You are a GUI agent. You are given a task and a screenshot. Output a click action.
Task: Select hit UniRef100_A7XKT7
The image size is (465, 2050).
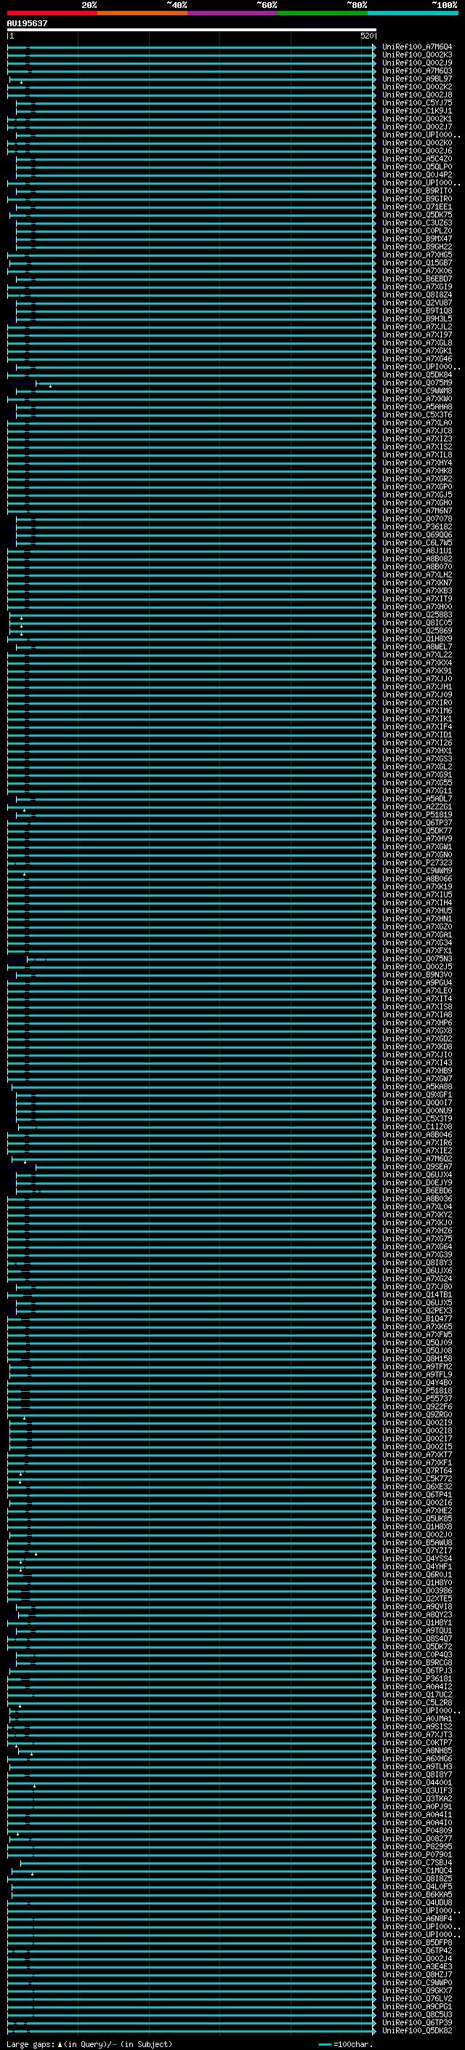(417, 1454)
